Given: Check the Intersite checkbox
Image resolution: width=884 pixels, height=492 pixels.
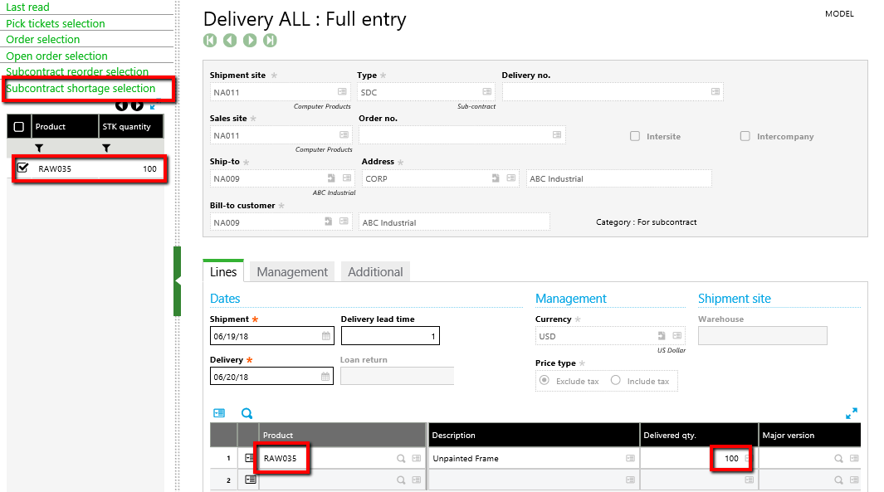Looking at the screenshot, I should coord(635,136).
